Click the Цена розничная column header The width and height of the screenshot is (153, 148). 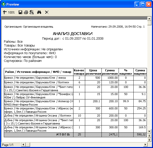[93, 72]
